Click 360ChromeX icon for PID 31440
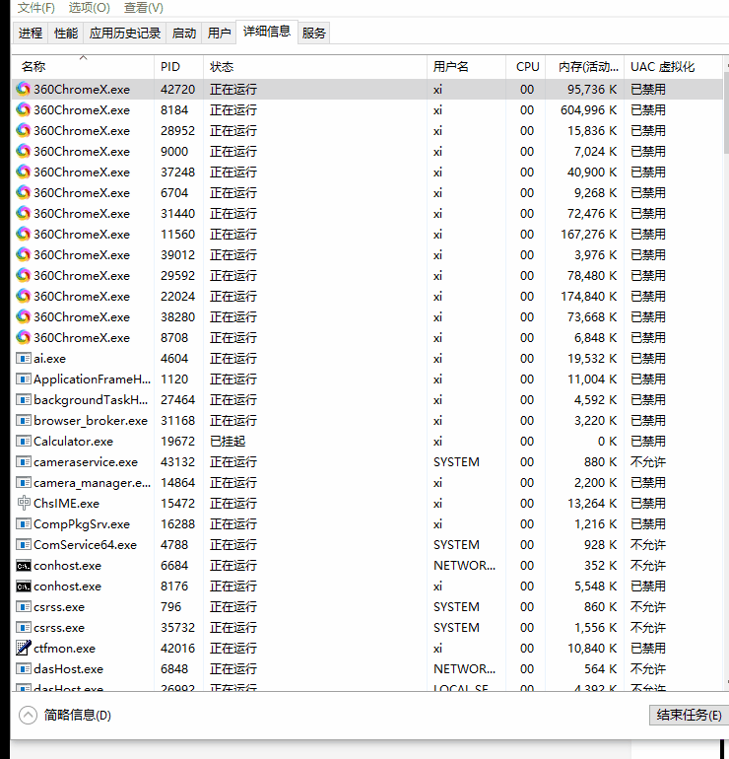 (x=24, y=214)
